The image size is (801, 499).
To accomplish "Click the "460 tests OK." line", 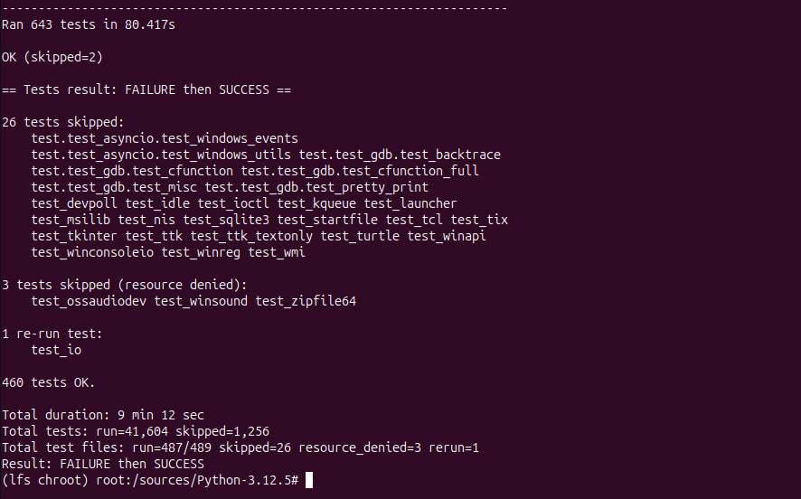I will (49, 382).
